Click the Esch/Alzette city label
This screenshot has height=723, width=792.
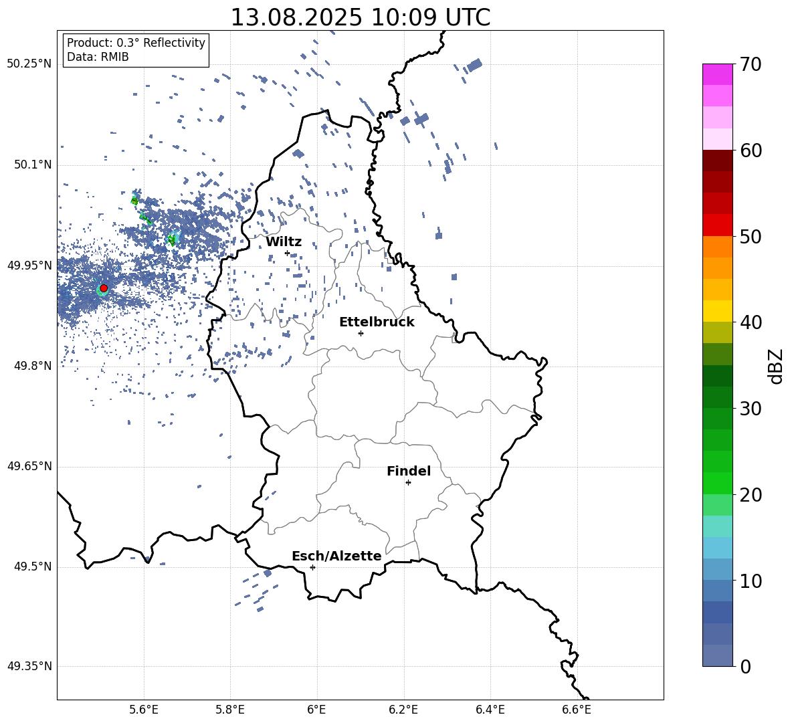336,556
